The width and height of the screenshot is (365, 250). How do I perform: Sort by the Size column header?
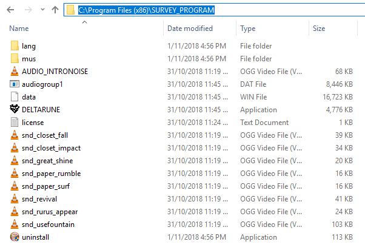(319, 29)
